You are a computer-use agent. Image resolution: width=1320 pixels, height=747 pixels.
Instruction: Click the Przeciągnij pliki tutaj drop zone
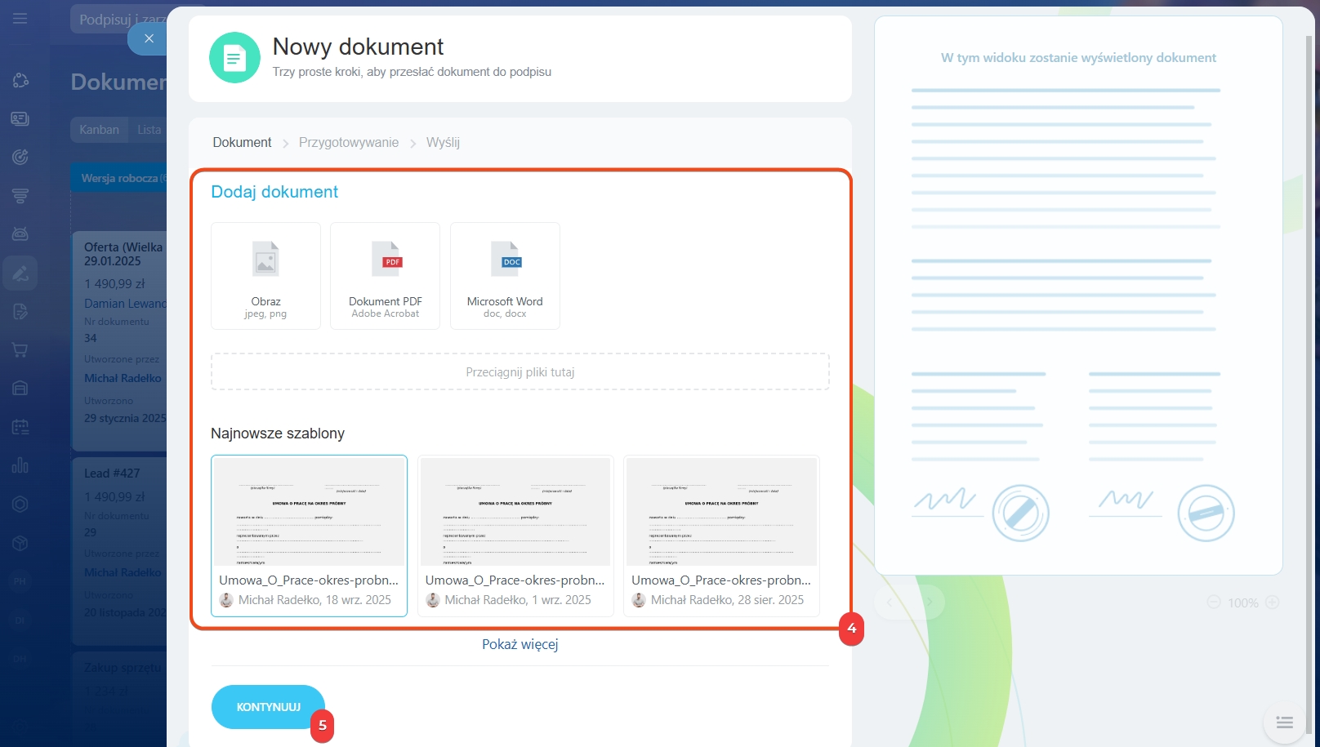(520, 371)
